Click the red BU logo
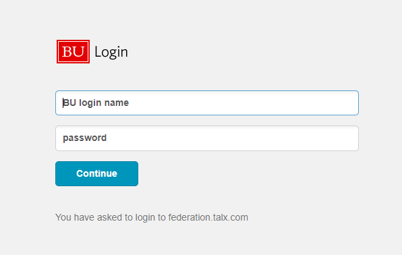This screenshot has width=402, height=255. [x=73, y=51]
